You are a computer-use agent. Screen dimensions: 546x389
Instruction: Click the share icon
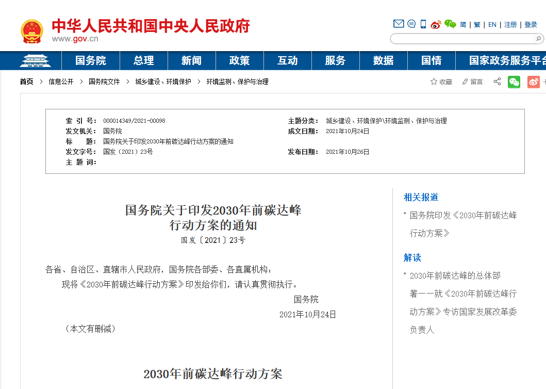point(497,82)
